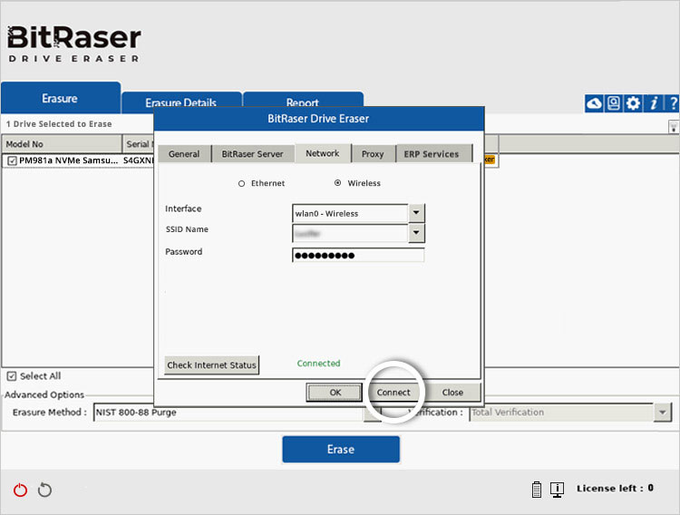
Task: Click the monitor system info icon
Action: [x=557, y=490]
